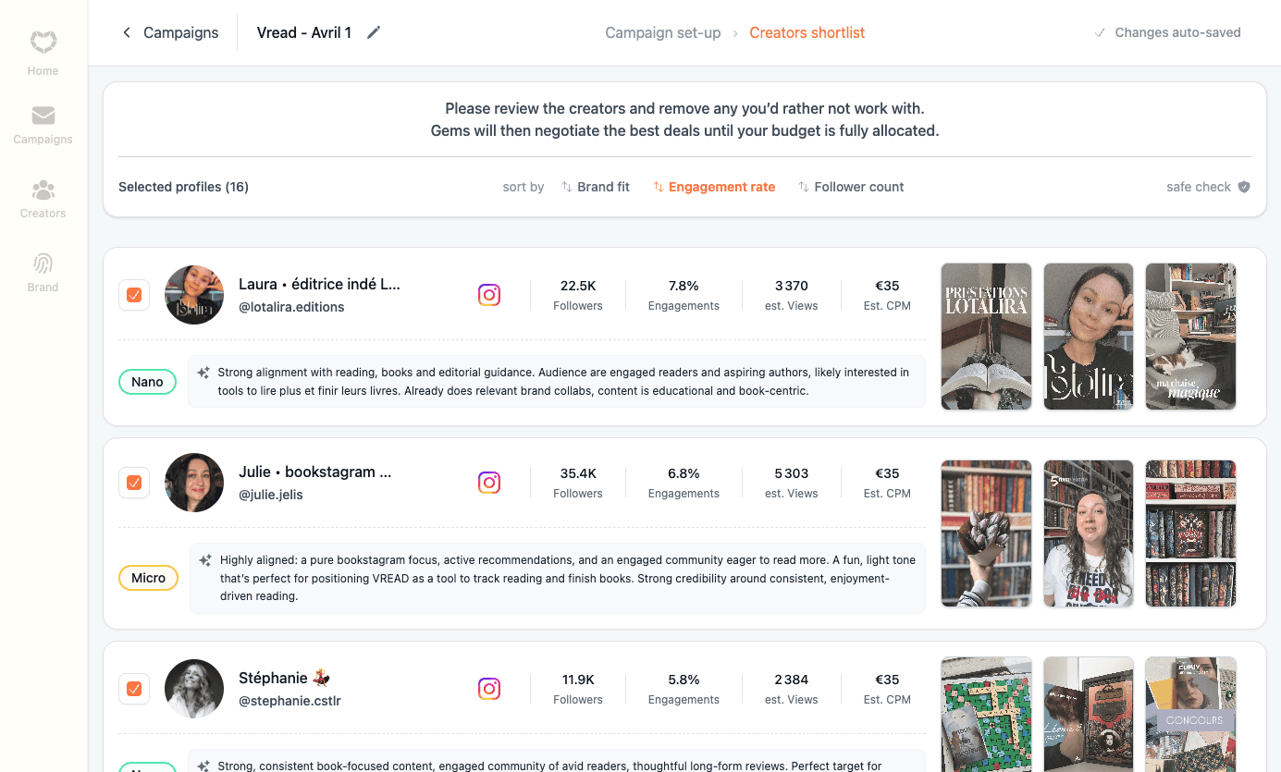
Task: Open Laura's 'ma chaise magique' thumbnail
Action: pos(1190,337)
